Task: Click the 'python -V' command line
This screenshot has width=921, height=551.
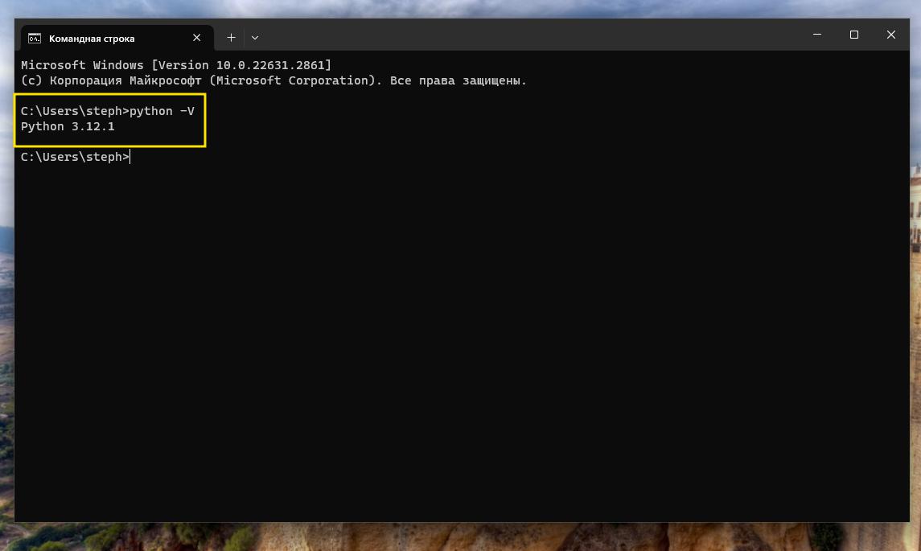Action: 108,111
